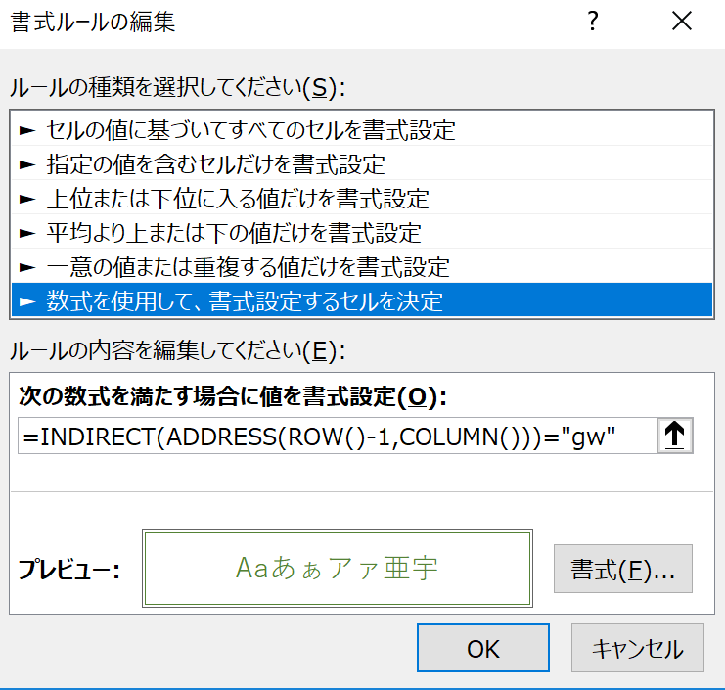The image size is (725, 690).
Task: Open help with the question mark icon
Action: coord(592,22)
